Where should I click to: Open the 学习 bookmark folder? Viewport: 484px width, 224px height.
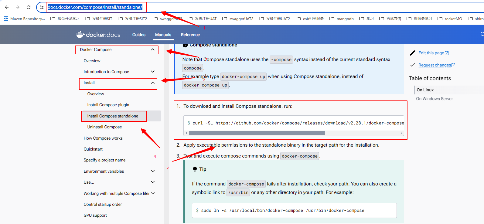click(366, 19)
